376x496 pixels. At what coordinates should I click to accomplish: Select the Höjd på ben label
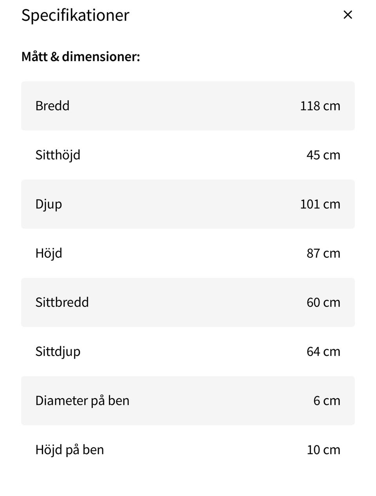pyautogui.click(x=70, y=450)
